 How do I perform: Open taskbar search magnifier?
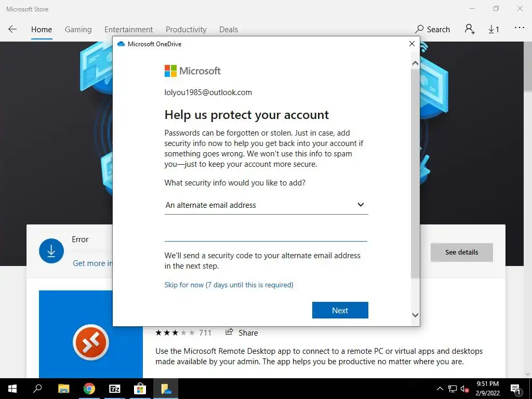coord(37,389)
